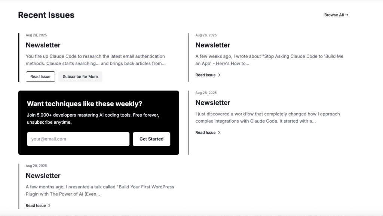Click Newsletter title about 'Build Me an App'
Screen dimensions: 383x216
point(213,45)
